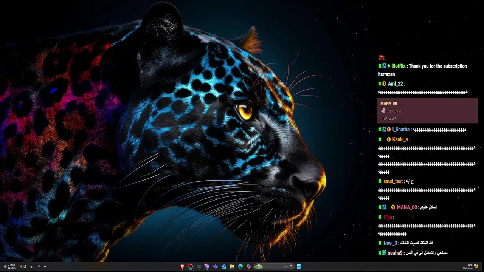The width and height of the screenshot is (484, 272).
Task: Click the verified badge beside BotRix
Action: [x=389, y=66]
